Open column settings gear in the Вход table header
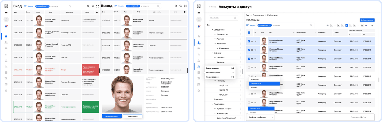This screenshot has height=122, width=382. pos(97,12)
